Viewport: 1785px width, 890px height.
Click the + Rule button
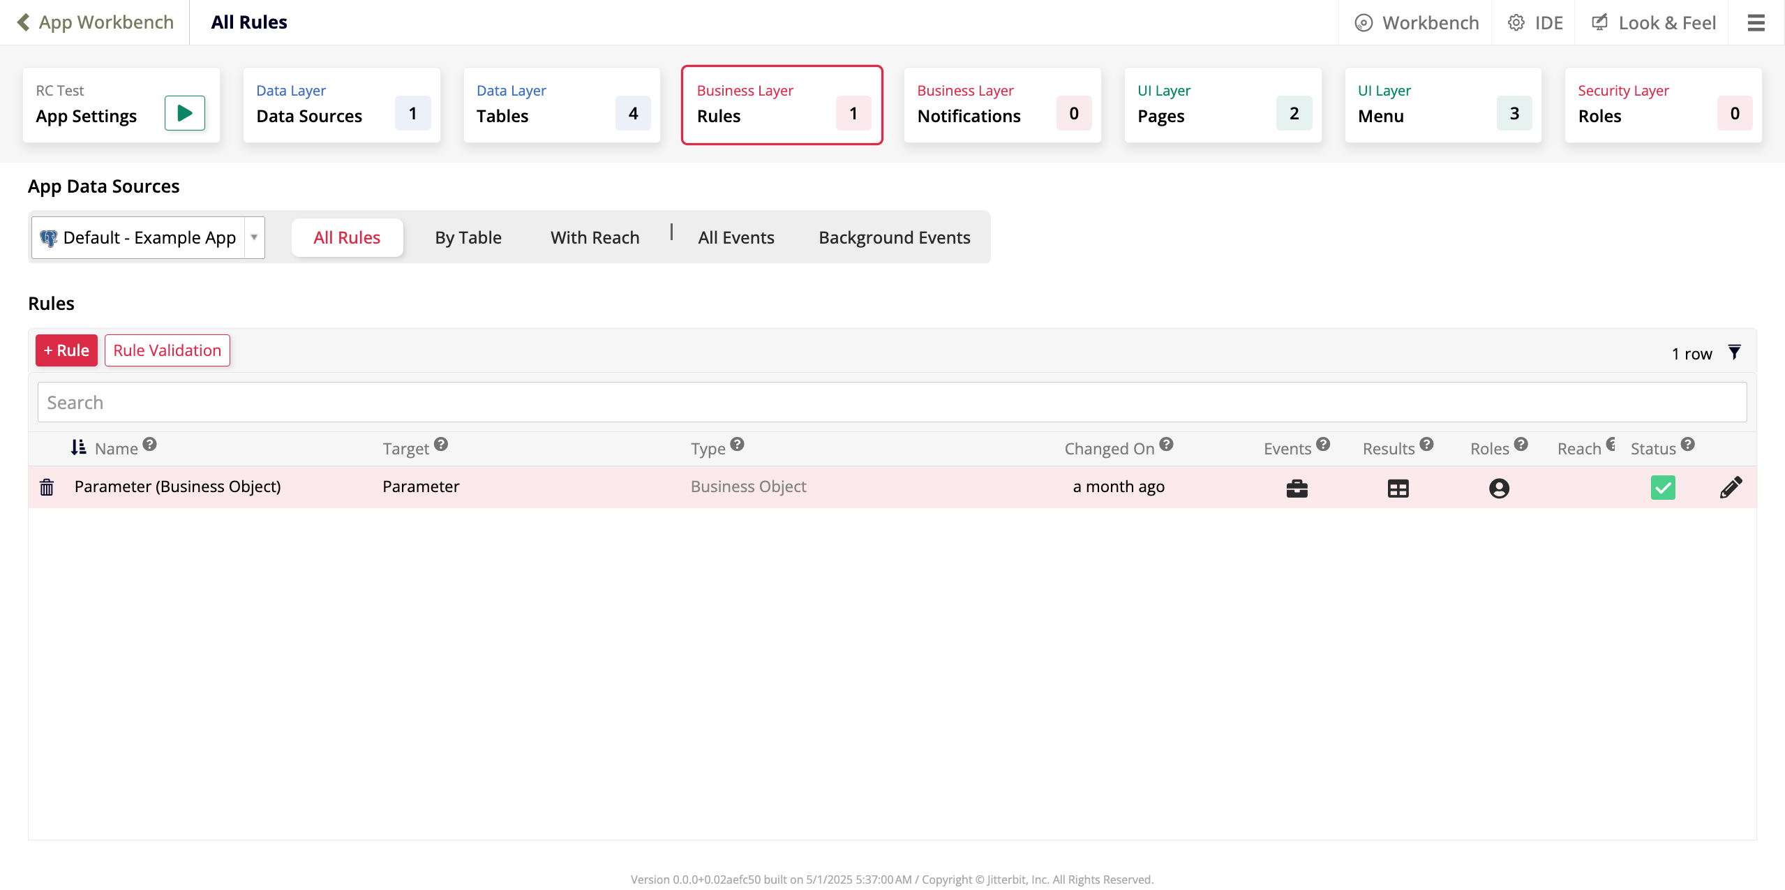(66, 350)
